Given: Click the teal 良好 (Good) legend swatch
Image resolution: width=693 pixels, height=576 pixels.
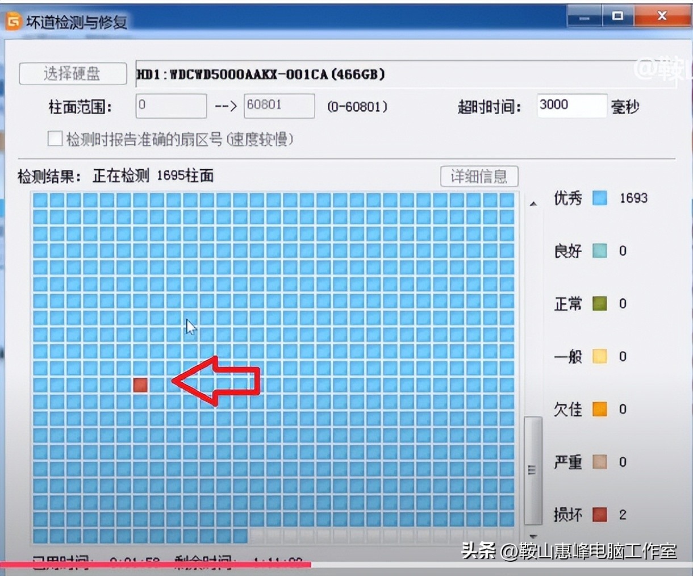Looking at the screenshot, I should click(598, 251).
